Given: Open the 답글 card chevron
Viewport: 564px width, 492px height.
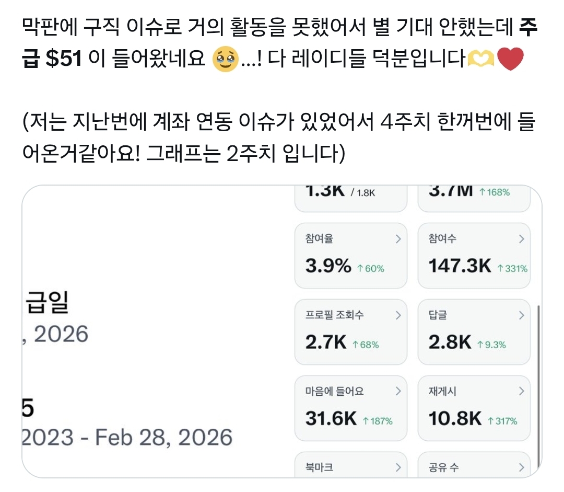Looking at the screenshot, I should (x=521, y=315).
